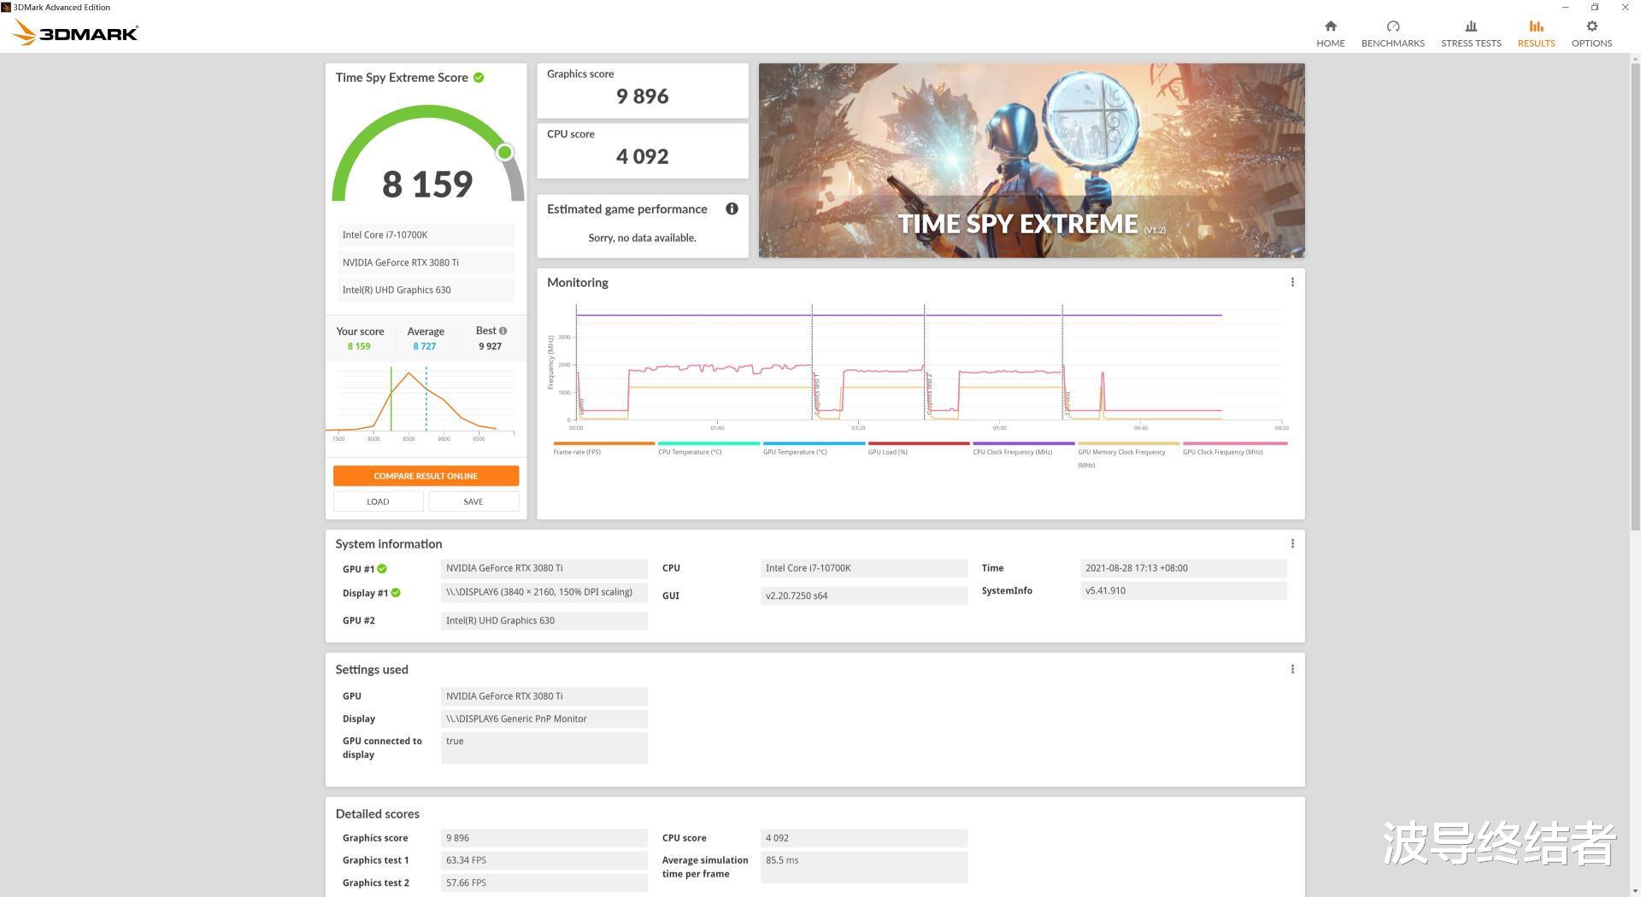Toggle GPU Temperature (°C) legend color bar

pyautogui.click(x=814, y=443)
